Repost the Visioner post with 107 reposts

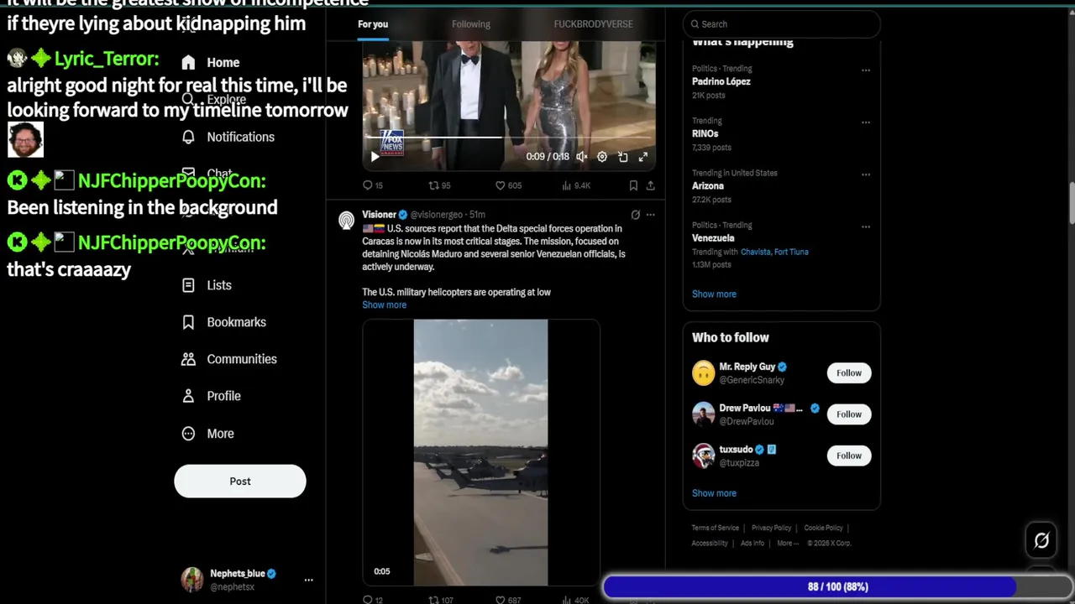(x=441, y=600)
